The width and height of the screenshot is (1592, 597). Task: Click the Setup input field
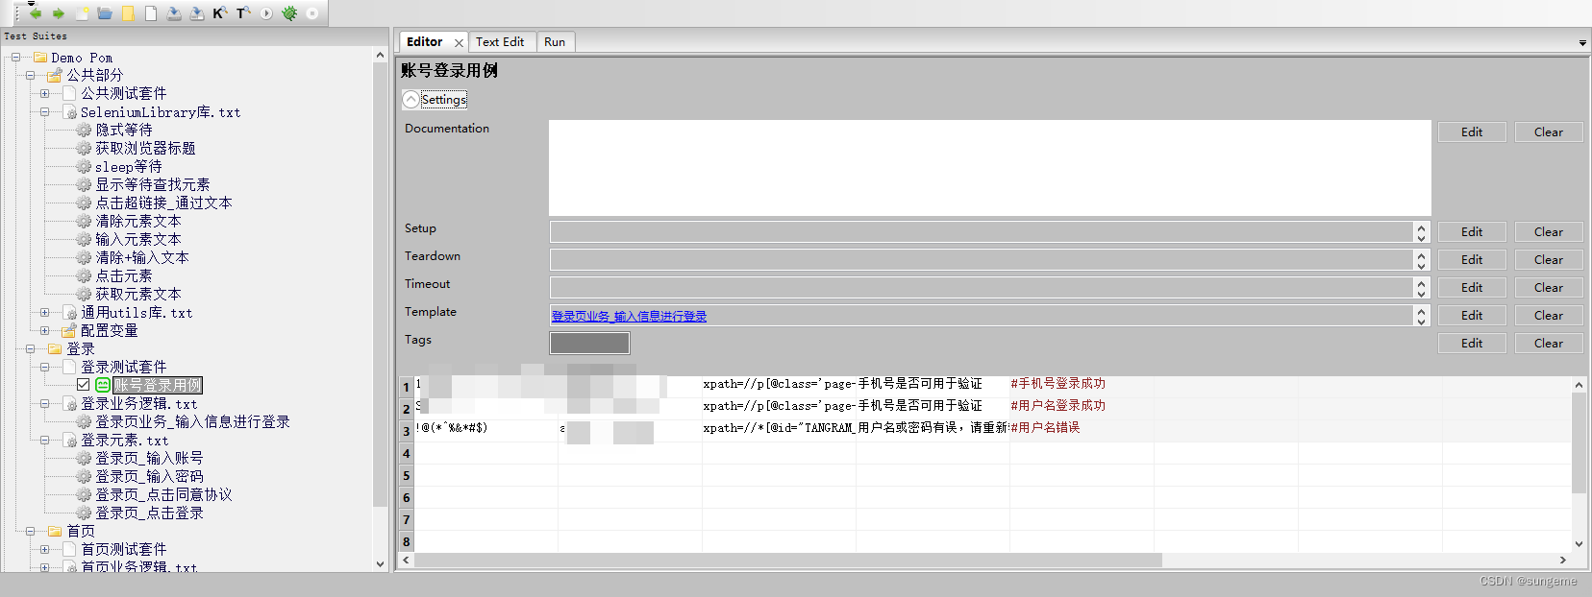982,232
